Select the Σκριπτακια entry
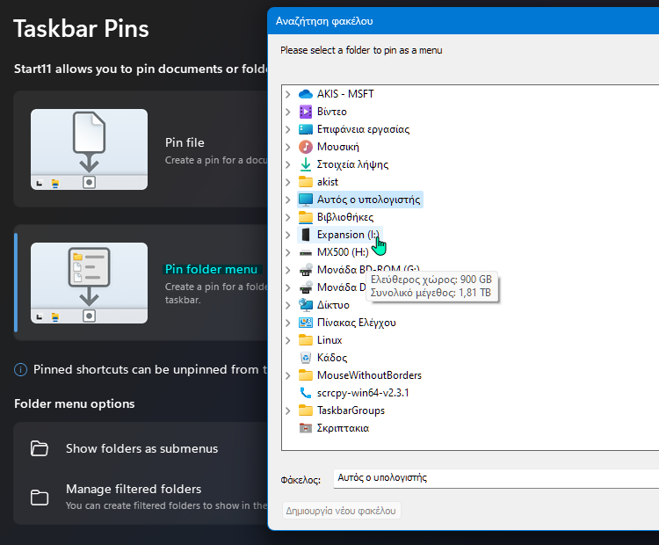 click(343, 428)
